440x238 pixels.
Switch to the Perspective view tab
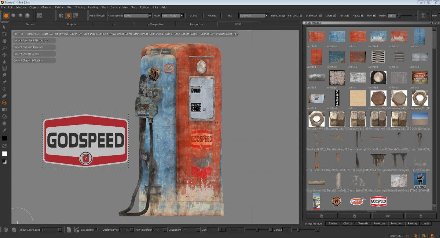(197, 24)
